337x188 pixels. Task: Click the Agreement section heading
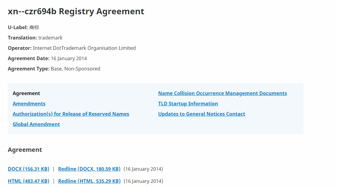[25, 150]
